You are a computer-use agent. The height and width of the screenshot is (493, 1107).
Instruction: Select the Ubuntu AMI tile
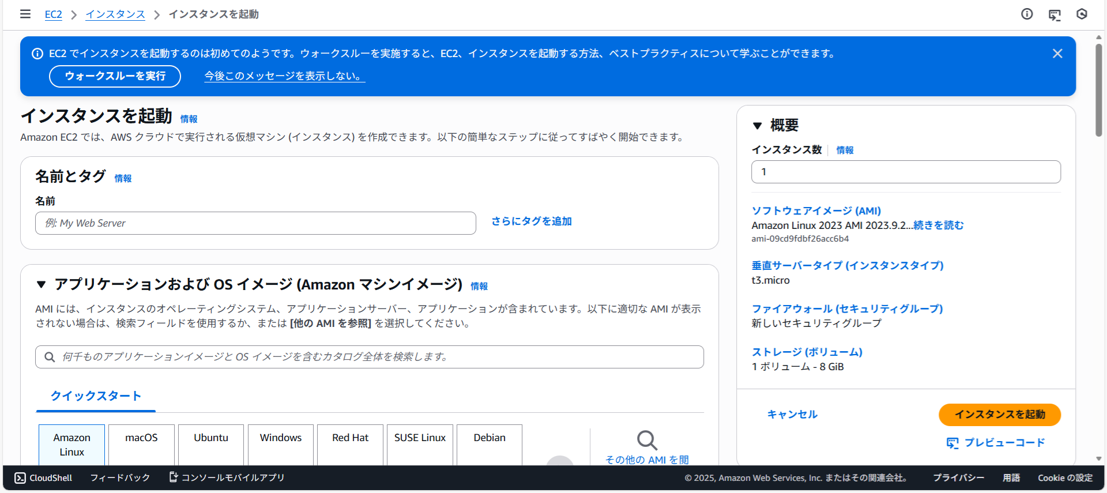[x=211, y=444]
